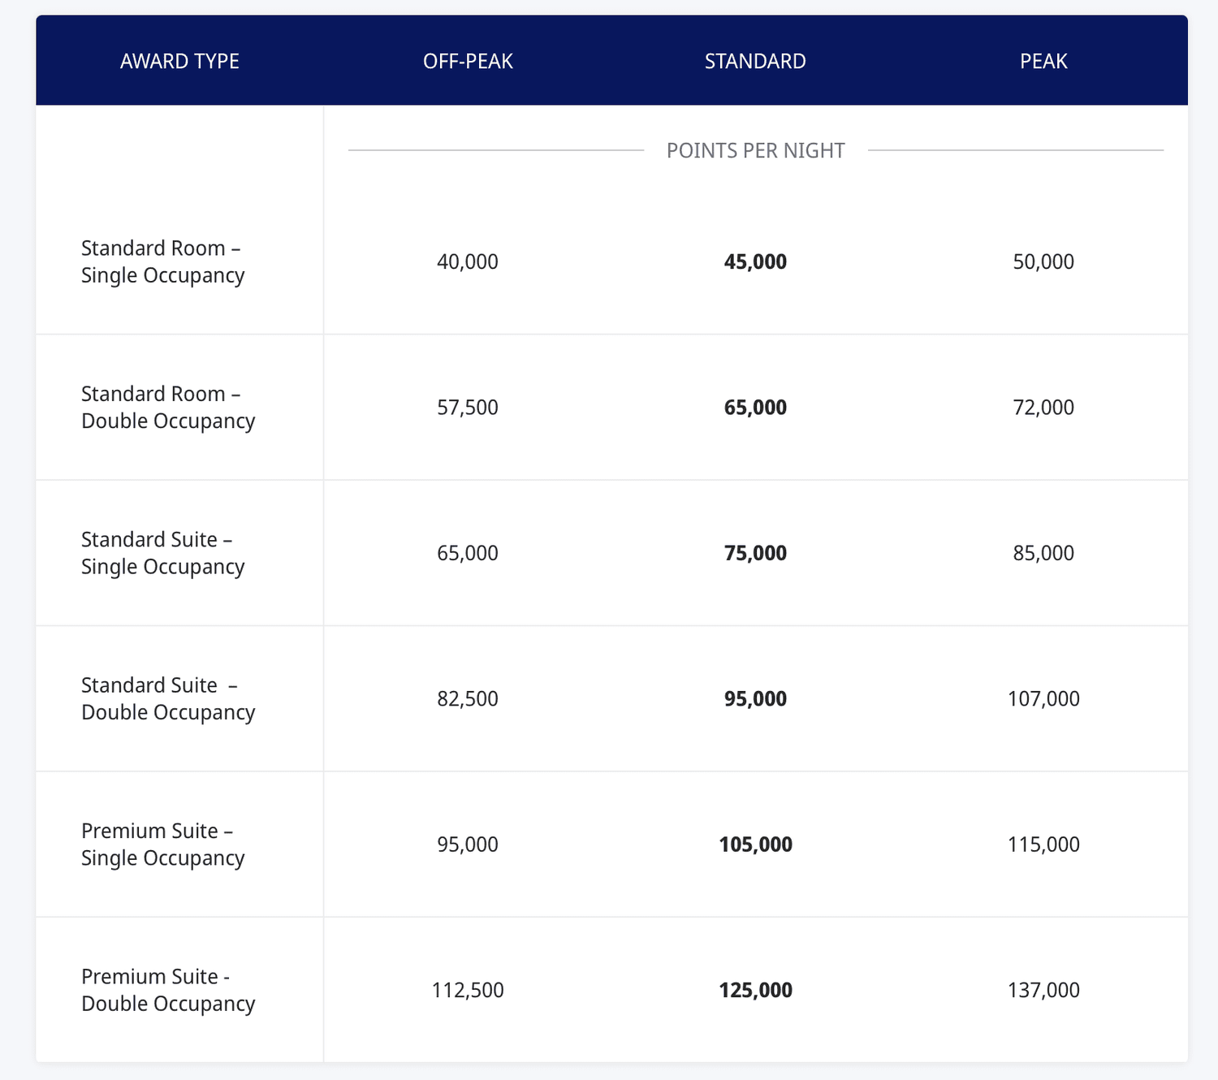Select the OFF-PEAK column header
The width and height of the screenshot is (1218, 1080).
[x=467, y=60]
